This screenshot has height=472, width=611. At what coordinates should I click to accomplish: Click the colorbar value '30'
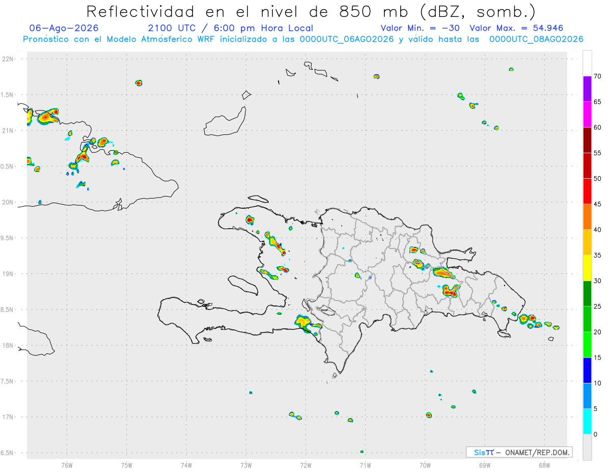[x=598, y=281]
